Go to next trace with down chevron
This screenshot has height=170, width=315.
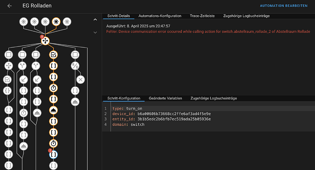pos(95,32)
